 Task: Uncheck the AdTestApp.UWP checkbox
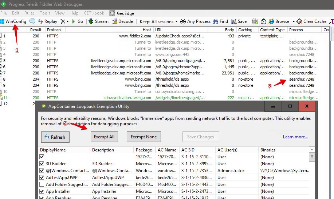42,178
